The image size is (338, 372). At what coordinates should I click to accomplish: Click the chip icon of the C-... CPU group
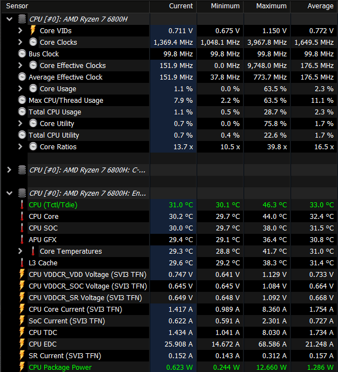pos(22,170)
